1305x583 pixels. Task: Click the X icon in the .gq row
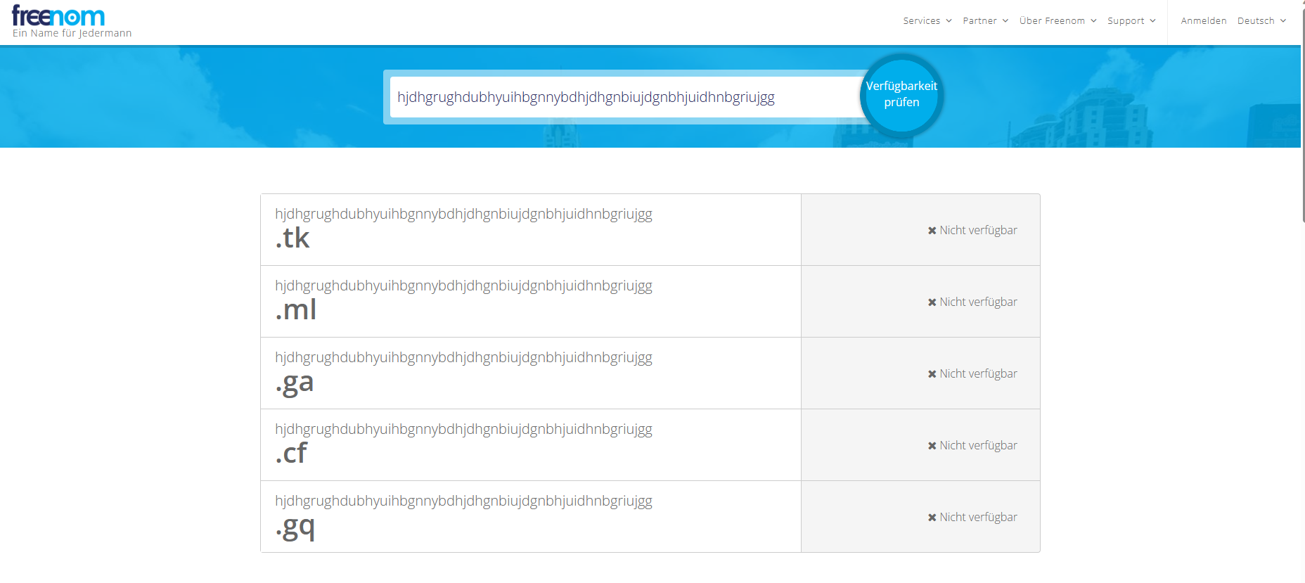(932, 518)
